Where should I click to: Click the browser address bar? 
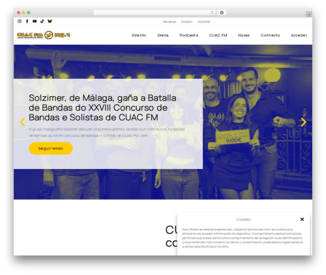click(155, 13)
